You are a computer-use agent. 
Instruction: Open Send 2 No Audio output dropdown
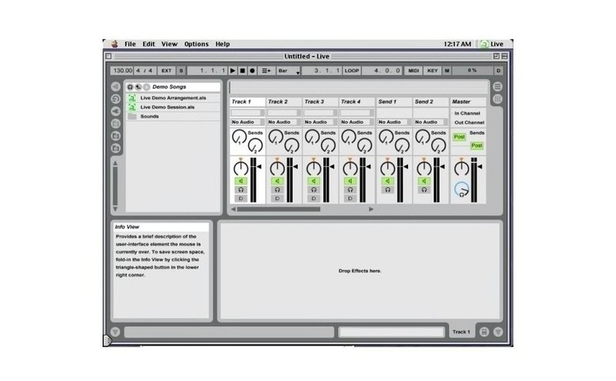point(431,122)
